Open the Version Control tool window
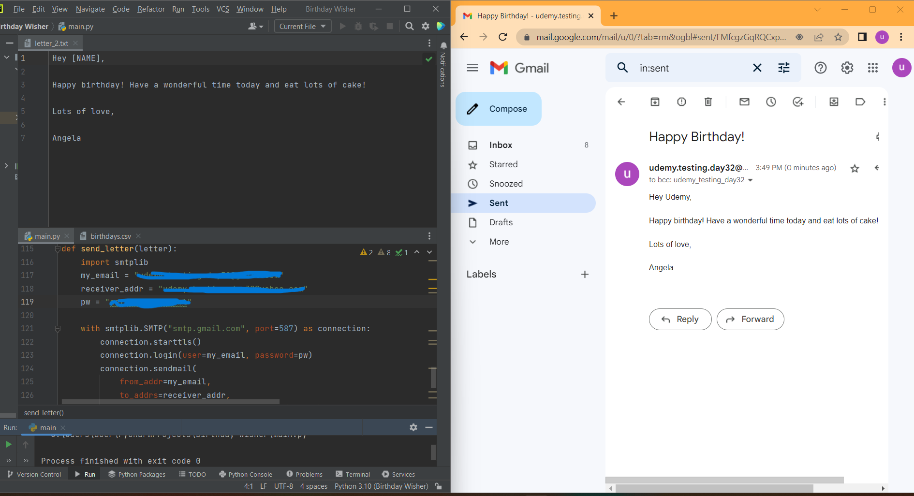Viewport: 914px width, 496px height. click(34, 474)
